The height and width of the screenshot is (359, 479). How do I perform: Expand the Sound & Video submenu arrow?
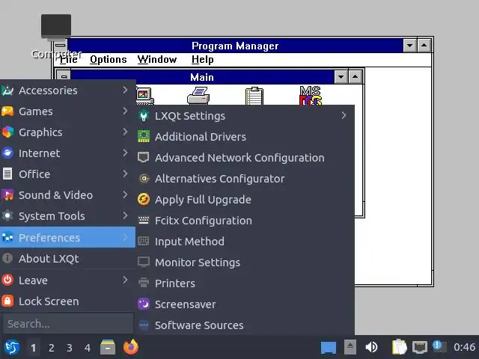(x=125, y=194)
